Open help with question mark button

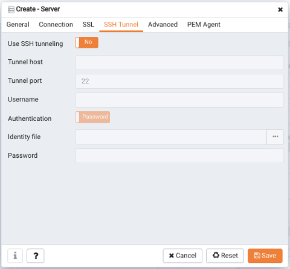pos(36,256)
